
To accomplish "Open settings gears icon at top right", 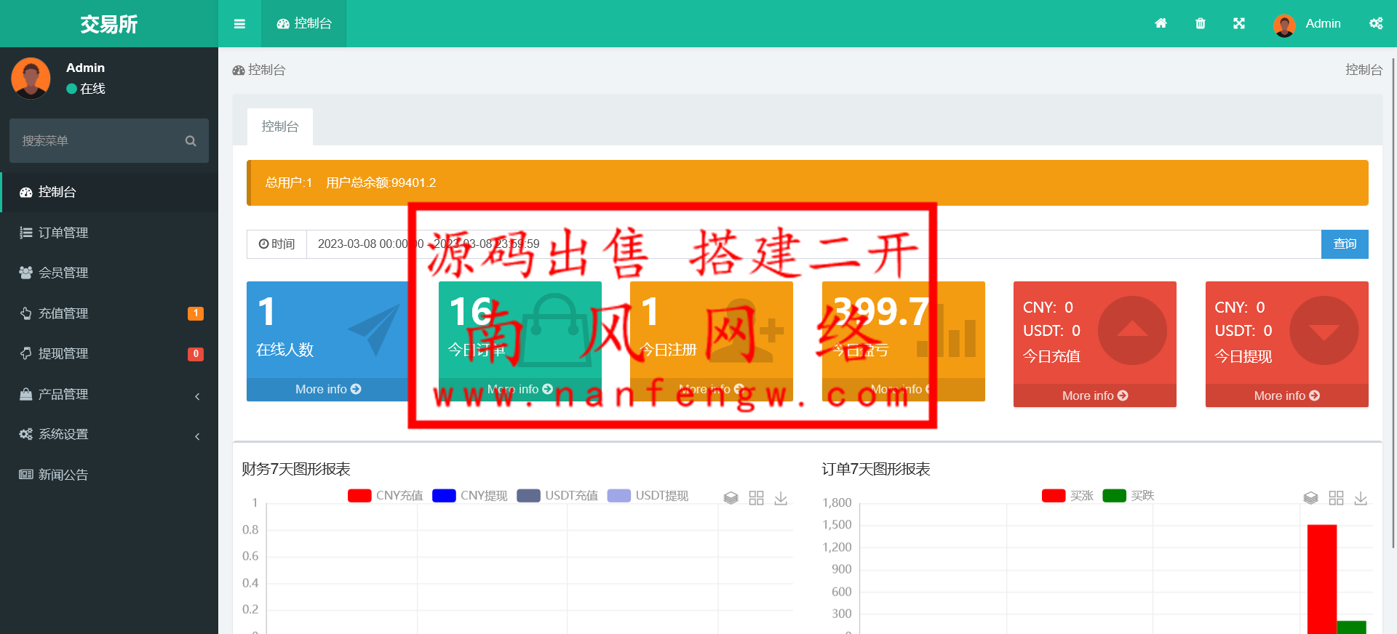I will (1376, 23).
